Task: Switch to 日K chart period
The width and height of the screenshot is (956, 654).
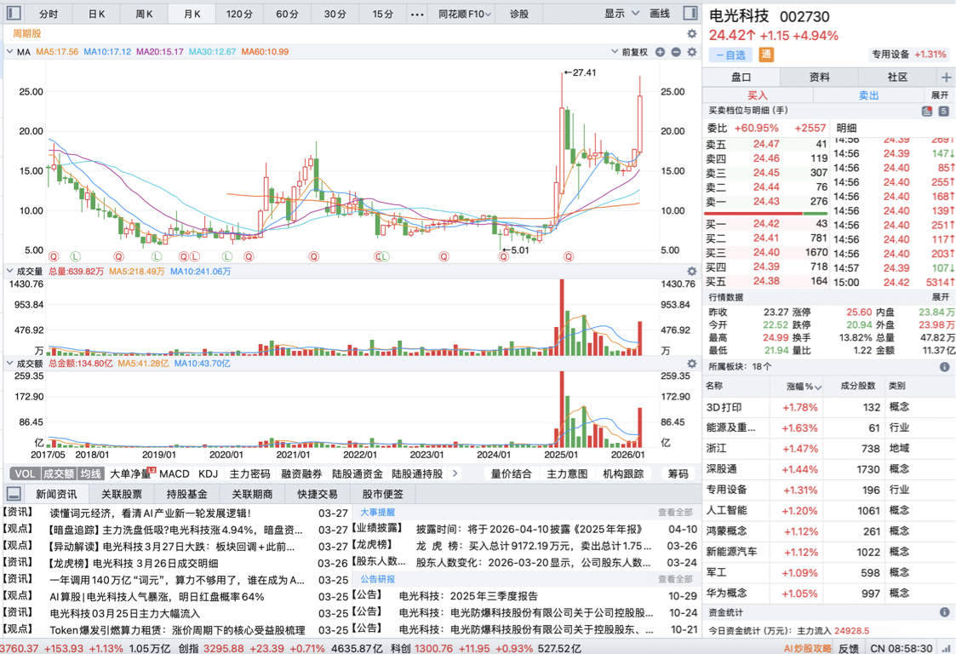Action: [96, 14]
